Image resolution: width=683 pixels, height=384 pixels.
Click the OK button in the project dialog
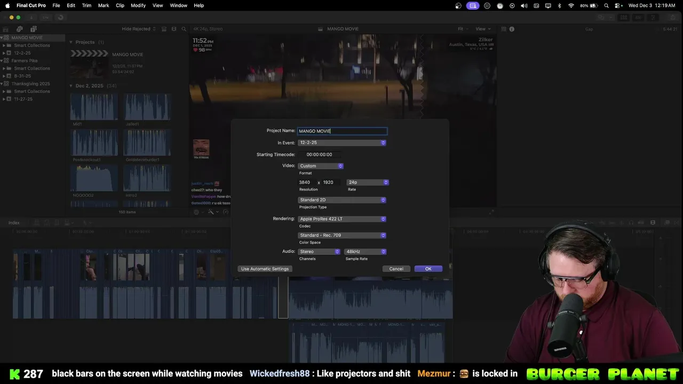428,269
